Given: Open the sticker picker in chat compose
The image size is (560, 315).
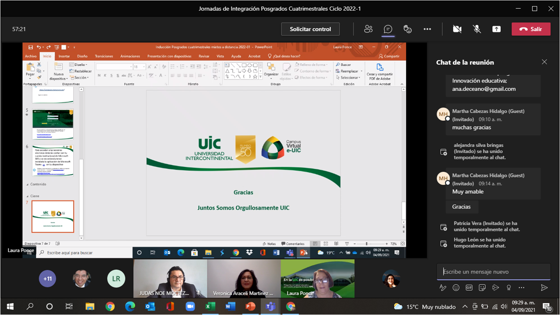Looking at the screenshot, I should pyautogui.click(x=482, y=287).
